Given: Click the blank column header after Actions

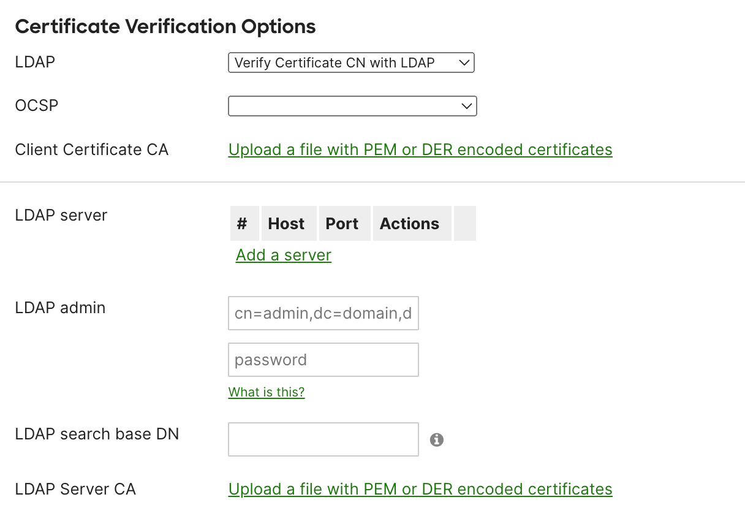Looking at the screenshot, I should click(x=465, y=224).
